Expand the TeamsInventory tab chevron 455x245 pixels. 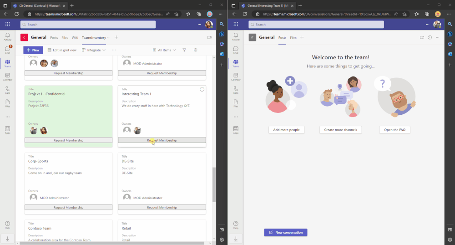pos(109,38)
